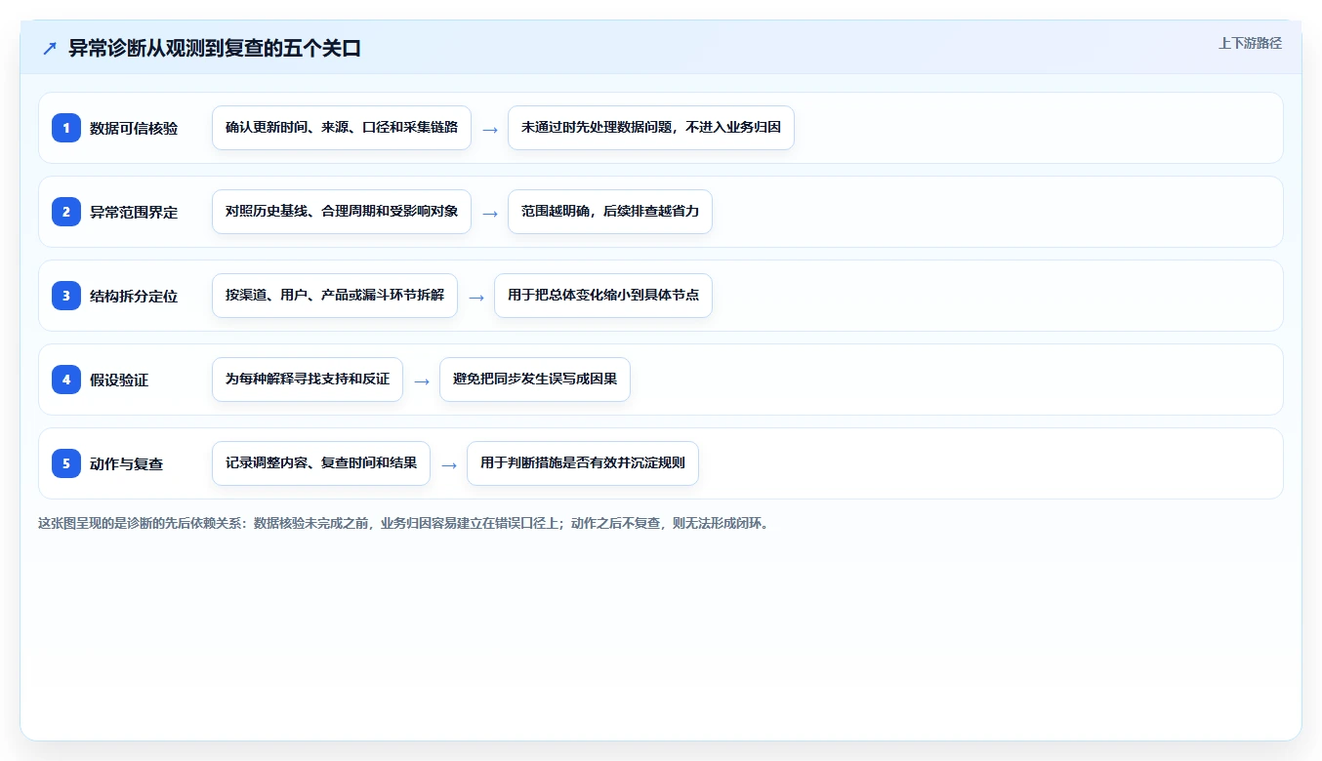Click the arrow in the 异常范围界定 row

click(x=490, y=213)
